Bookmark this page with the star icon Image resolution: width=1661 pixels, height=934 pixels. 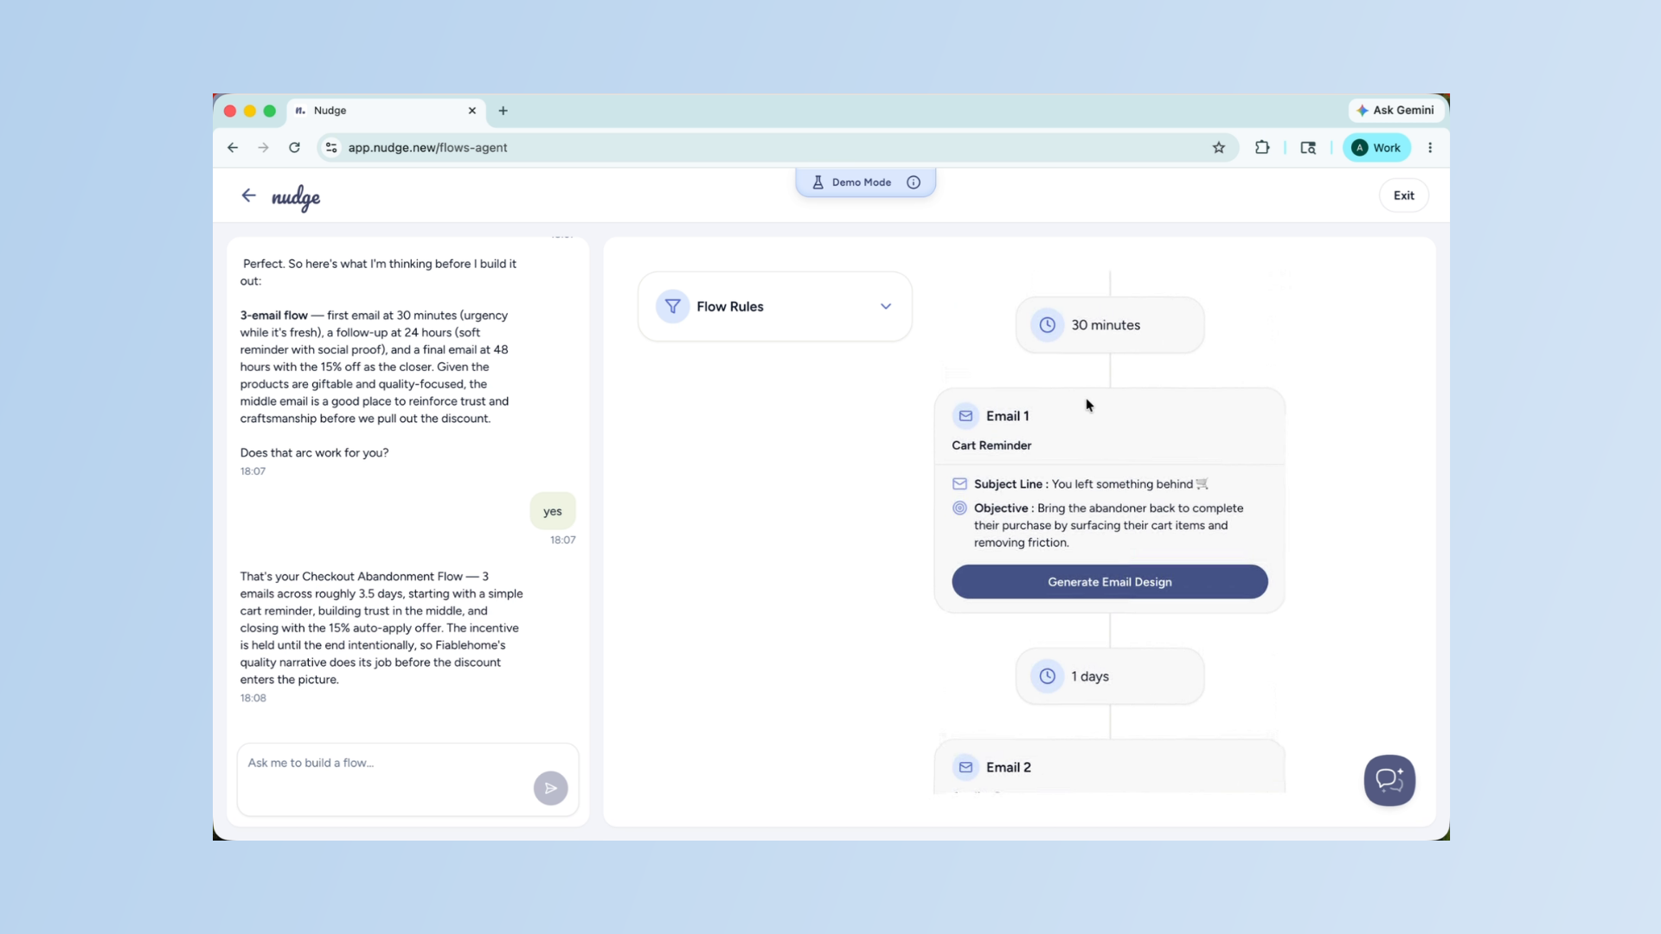[1219, 148]
